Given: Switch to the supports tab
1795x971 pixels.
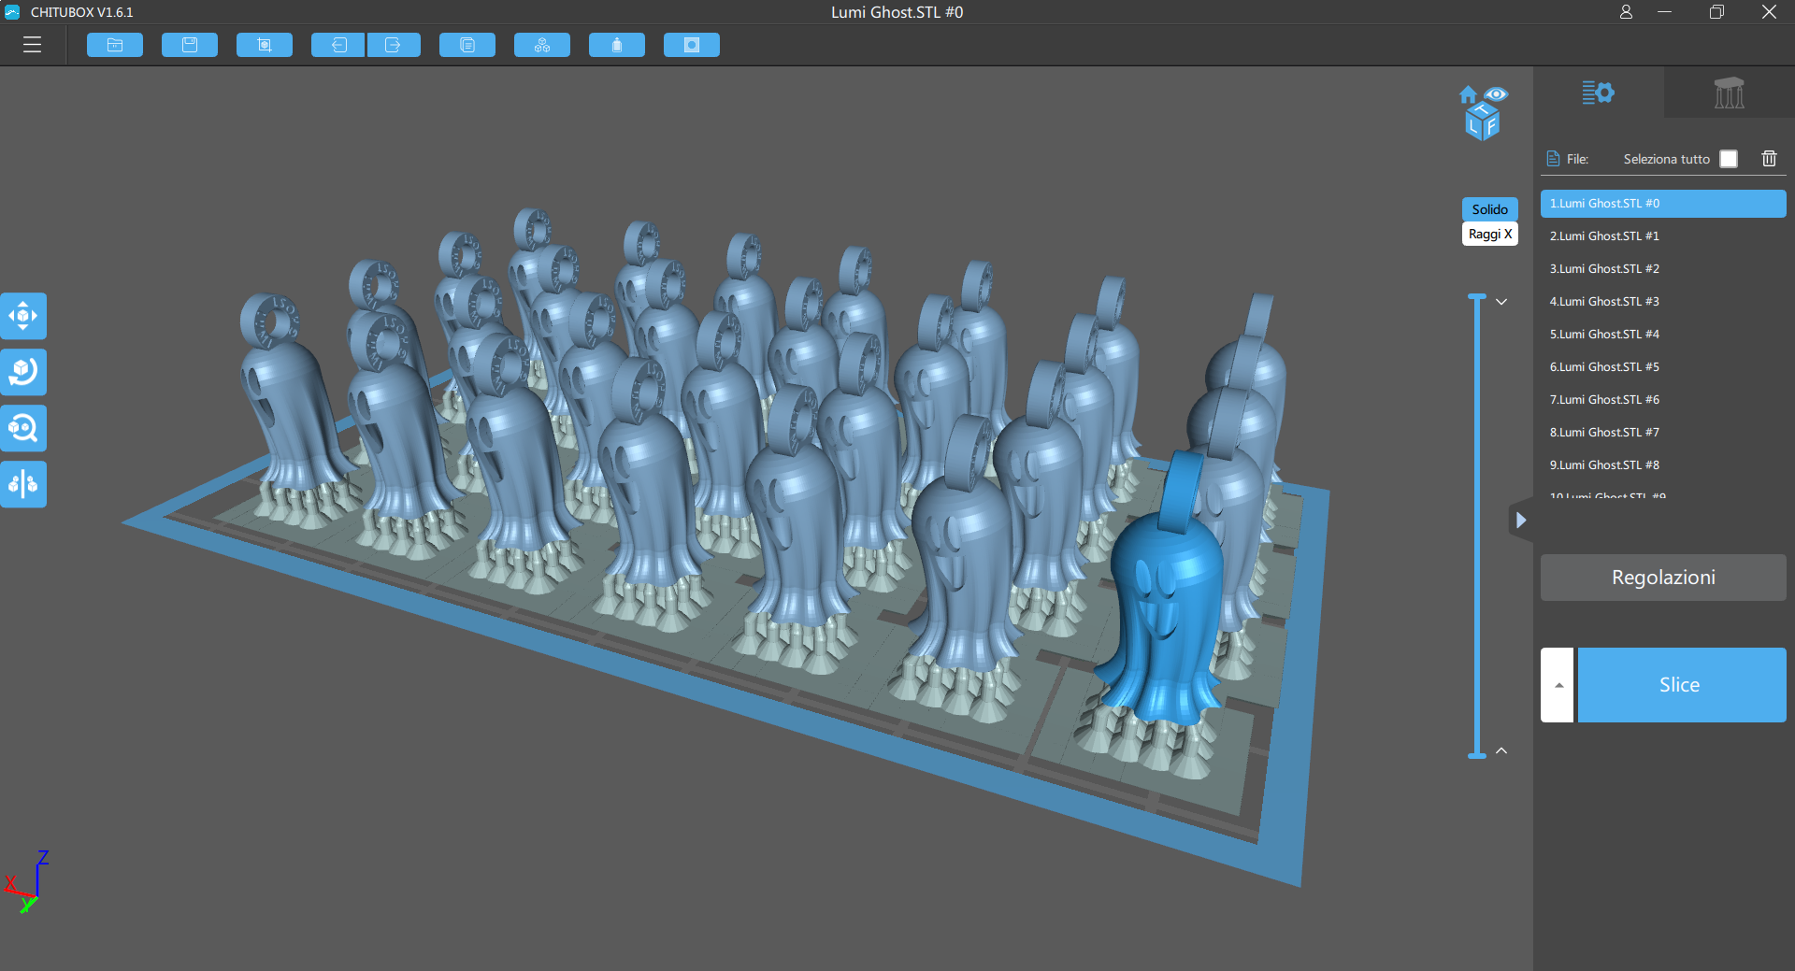Looking at the screenshot, I should (1729, 93).
